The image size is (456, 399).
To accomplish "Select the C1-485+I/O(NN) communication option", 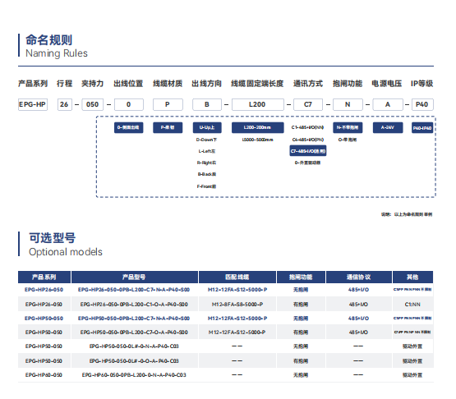I will pos(307,127).
